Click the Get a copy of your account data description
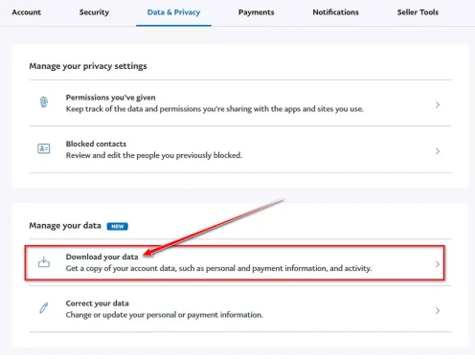 coord(218,268)
